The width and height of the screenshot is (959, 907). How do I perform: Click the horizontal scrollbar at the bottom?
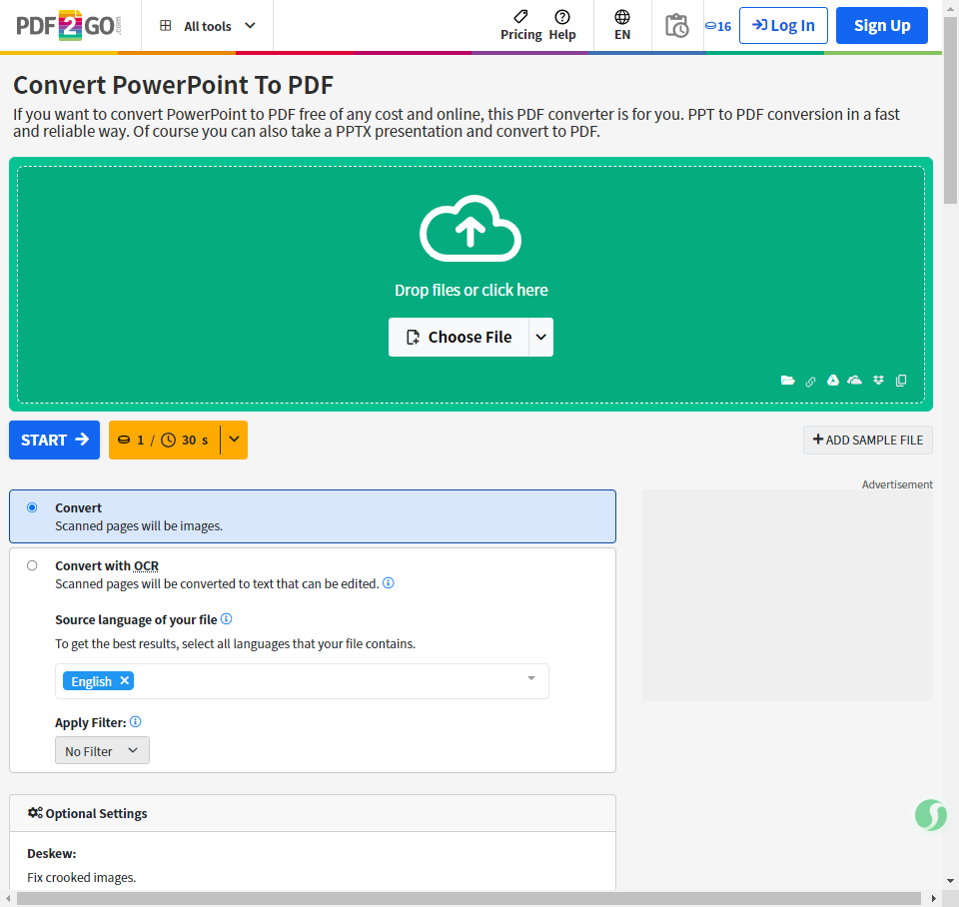[469, 898]
